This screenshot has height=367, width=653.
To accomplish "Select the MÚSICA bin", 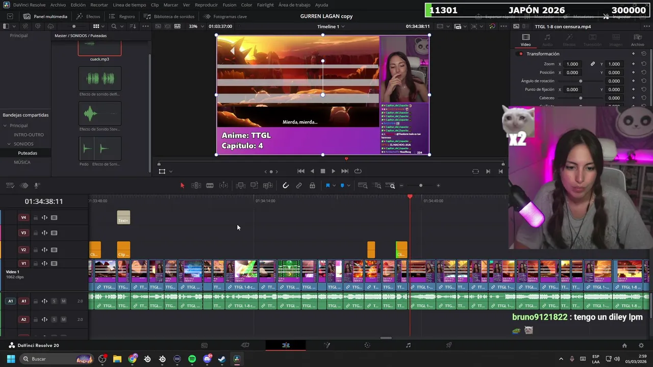I will point(22,162).
